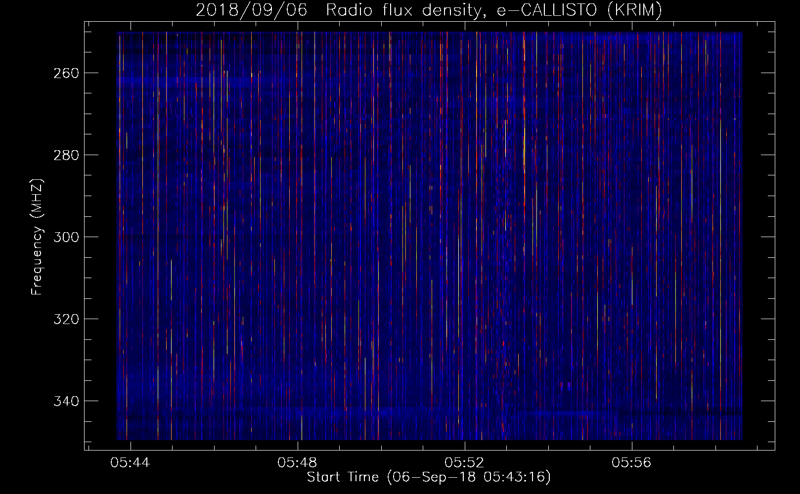
Task: Click the 05:52 time tick label
Action: 464,463
